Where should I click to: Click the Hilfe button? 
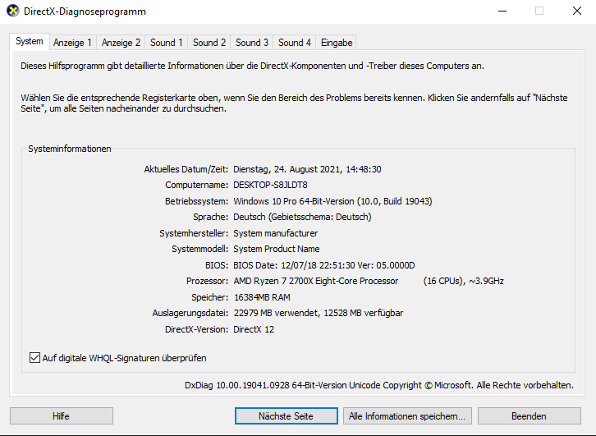coord(62,415)
